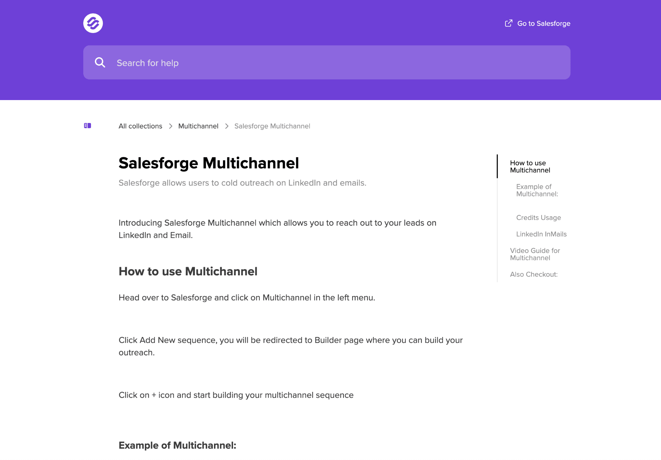Jump to Also Checkout section
The height and width of the screenshot is (460, 661).
pyautogui.click(x=534, y=274)
